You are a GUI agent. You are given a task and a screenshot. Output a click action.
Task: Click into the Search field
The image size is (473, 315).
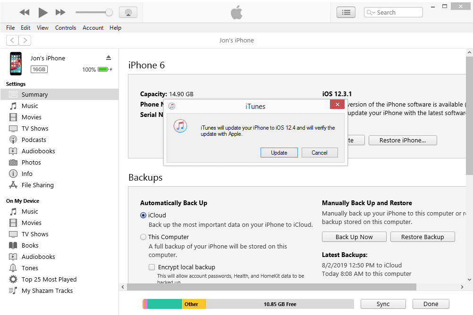tap(393, 12)
